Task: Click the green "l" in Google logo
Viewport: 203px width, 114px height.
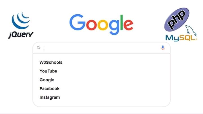Action: pos(122,22)
